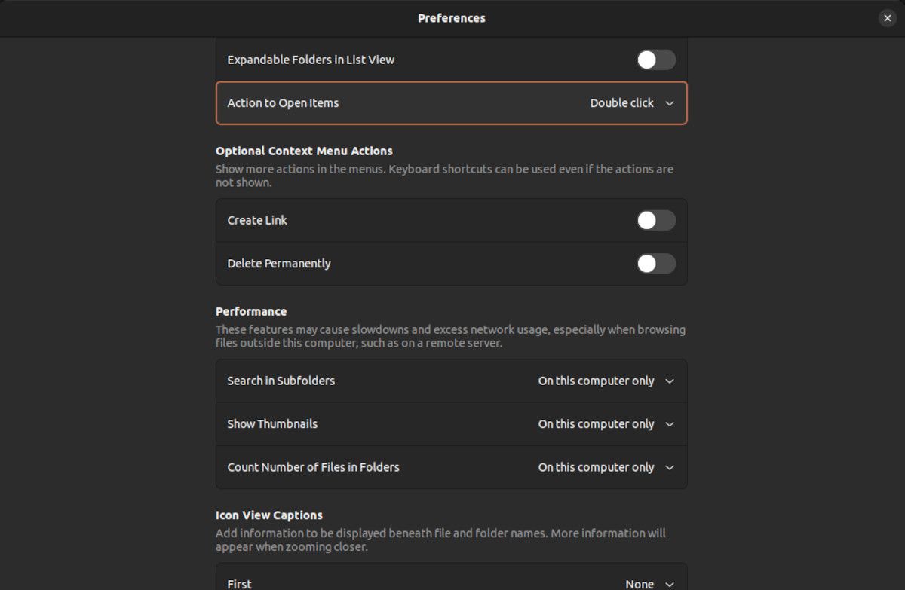Toggle Expandable Folders in List View switch

click(655, 60)
